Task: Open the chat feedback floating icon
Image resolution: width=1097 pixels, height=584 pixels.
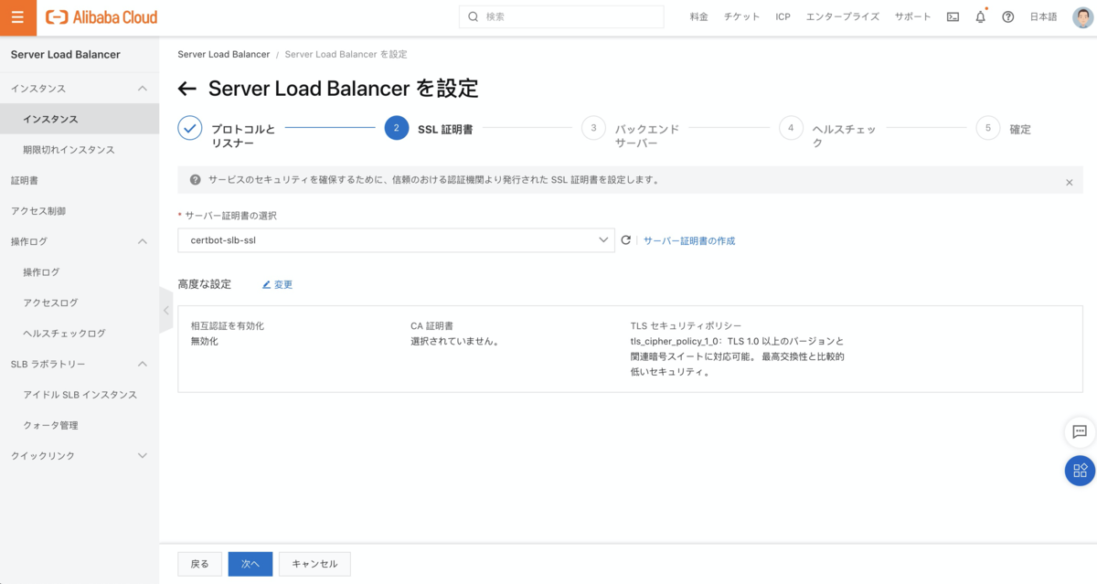Action: point(1080,431)
